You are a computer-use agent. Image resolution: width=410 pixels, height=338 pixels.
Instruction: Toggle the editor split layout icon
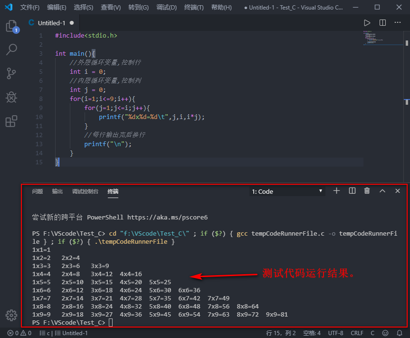tap(382, 22)
